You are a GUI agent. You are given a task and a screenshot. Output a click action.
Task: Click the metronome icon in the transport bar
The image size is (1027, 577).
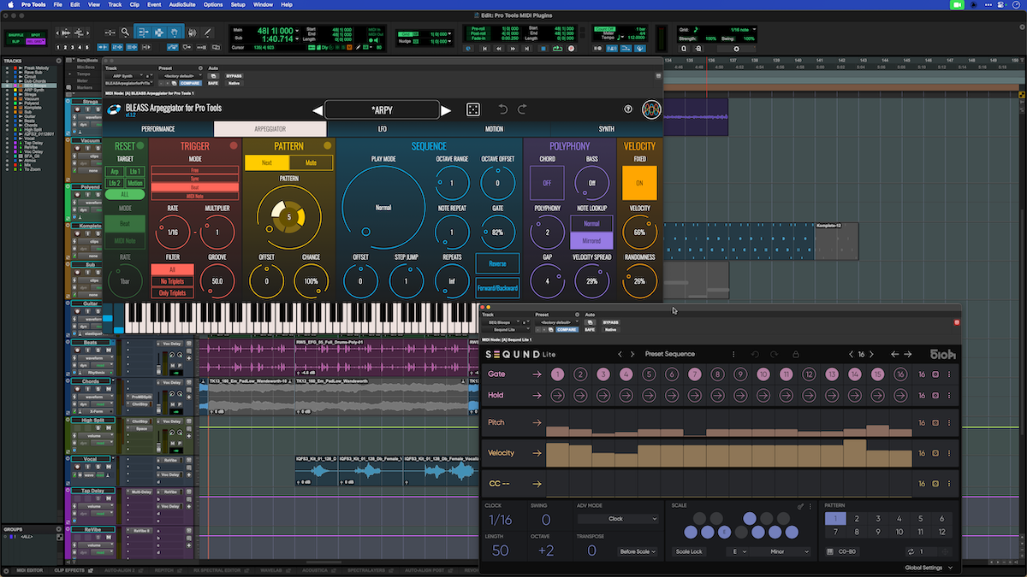[612, 49]
